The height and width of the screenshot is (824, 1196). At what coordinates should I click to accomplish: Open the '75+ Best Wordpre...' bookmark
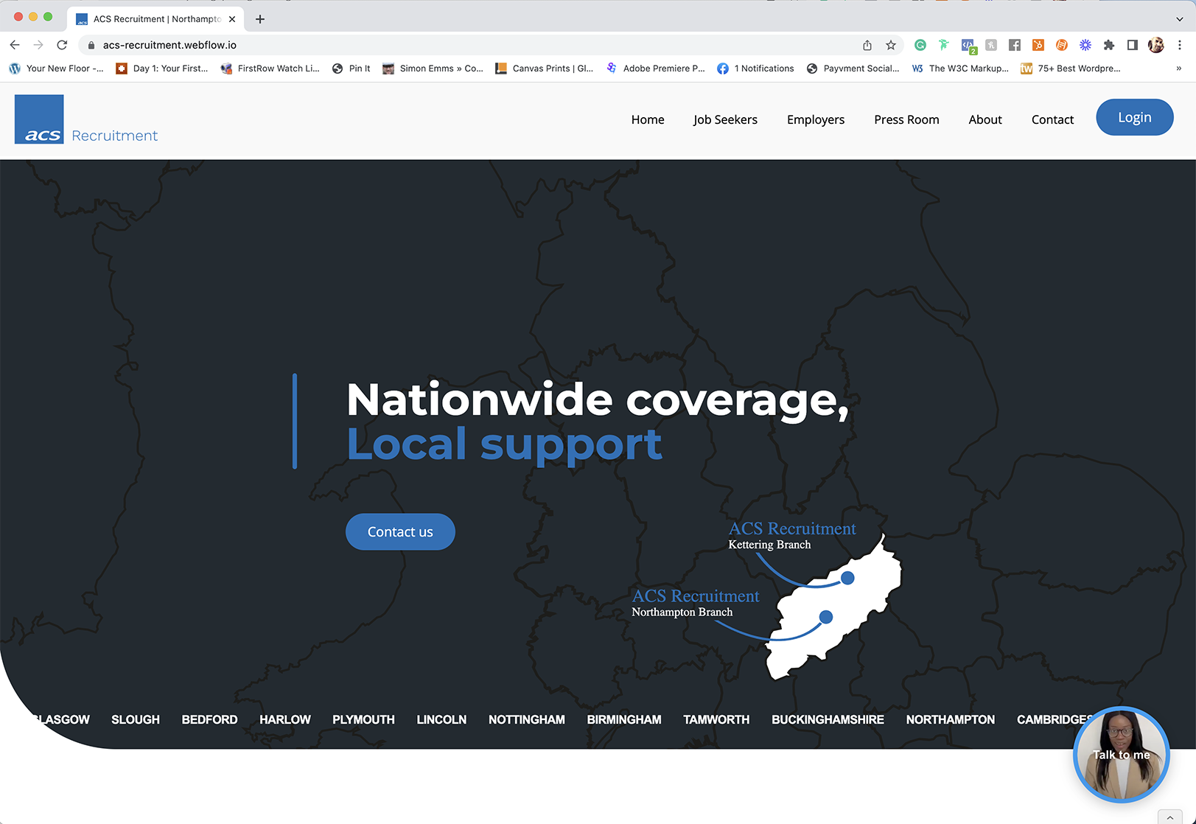point(1070,69)
